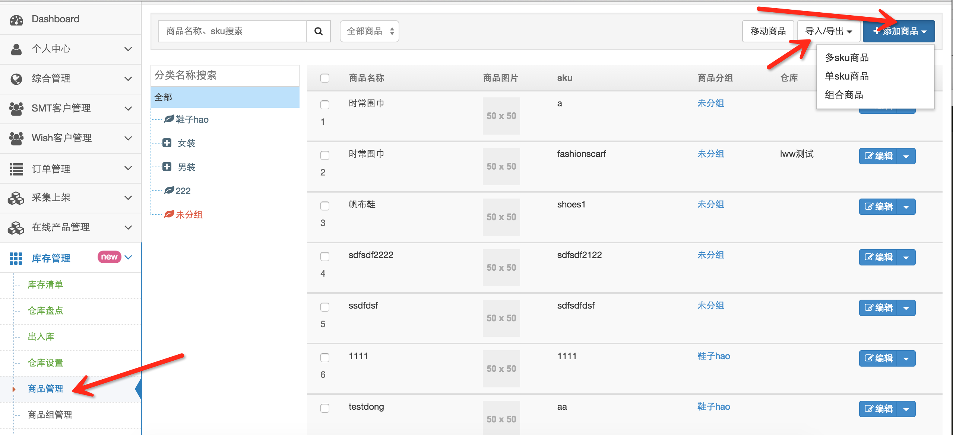
Task: Click the edit pencil icon in 1111 row
Action: coord(869,358)
